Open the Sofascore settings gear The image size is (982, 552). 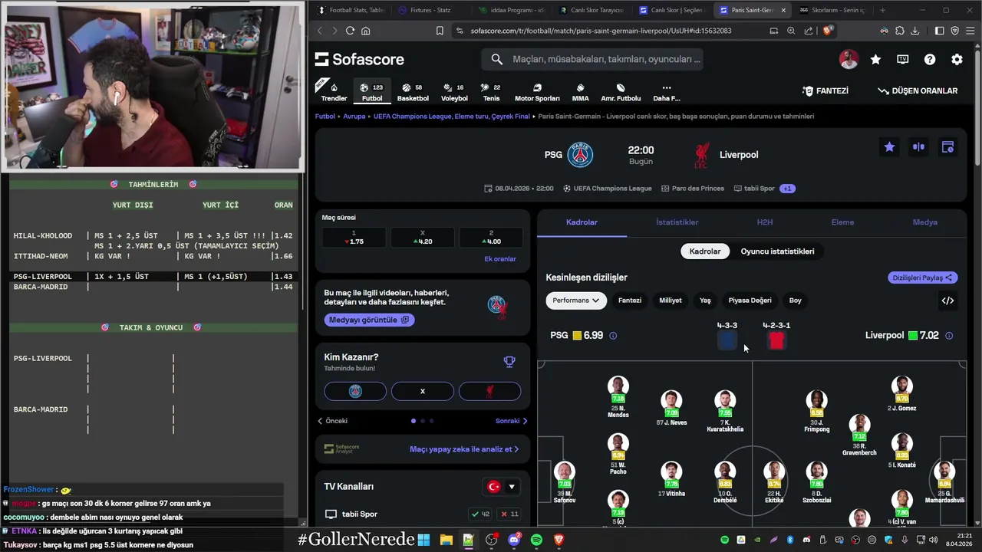click(957, 59)
